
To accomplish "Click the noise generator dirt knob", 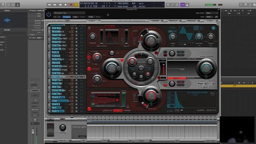I will [97, 79].
